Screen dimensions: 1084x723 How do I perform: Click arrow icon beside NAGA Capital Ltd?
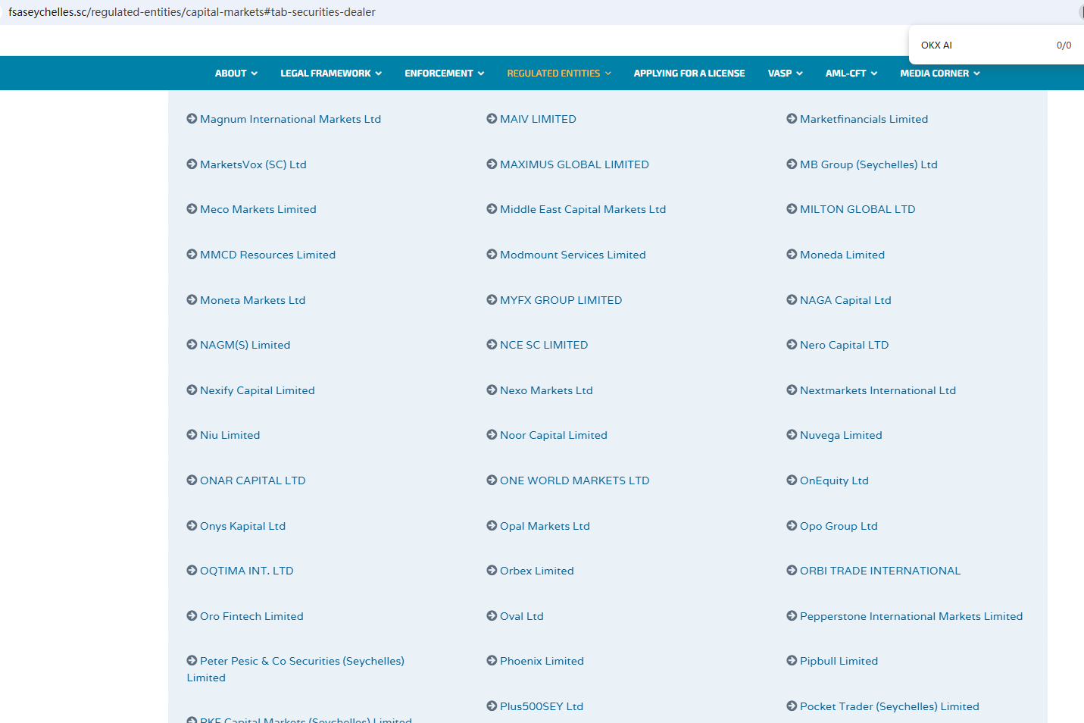(792, 300)
